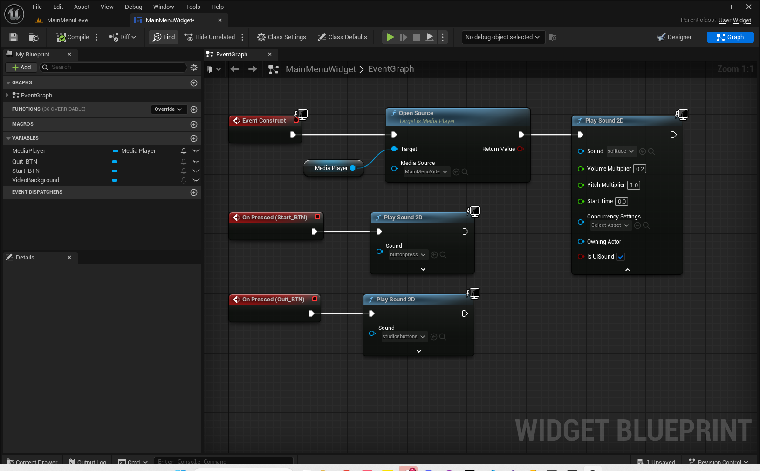Open the solitude Sound asset dropdown
Viewport: 760px width, 471px height.
tap(621, 151)
